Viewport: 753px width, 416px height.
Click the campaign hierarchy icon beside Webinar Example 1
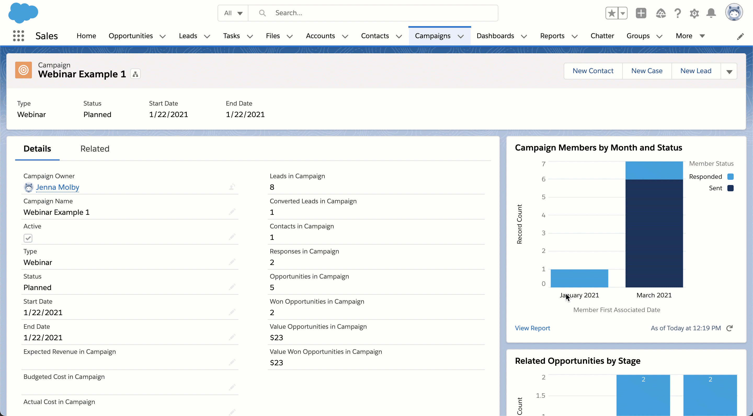click(135, 74)
